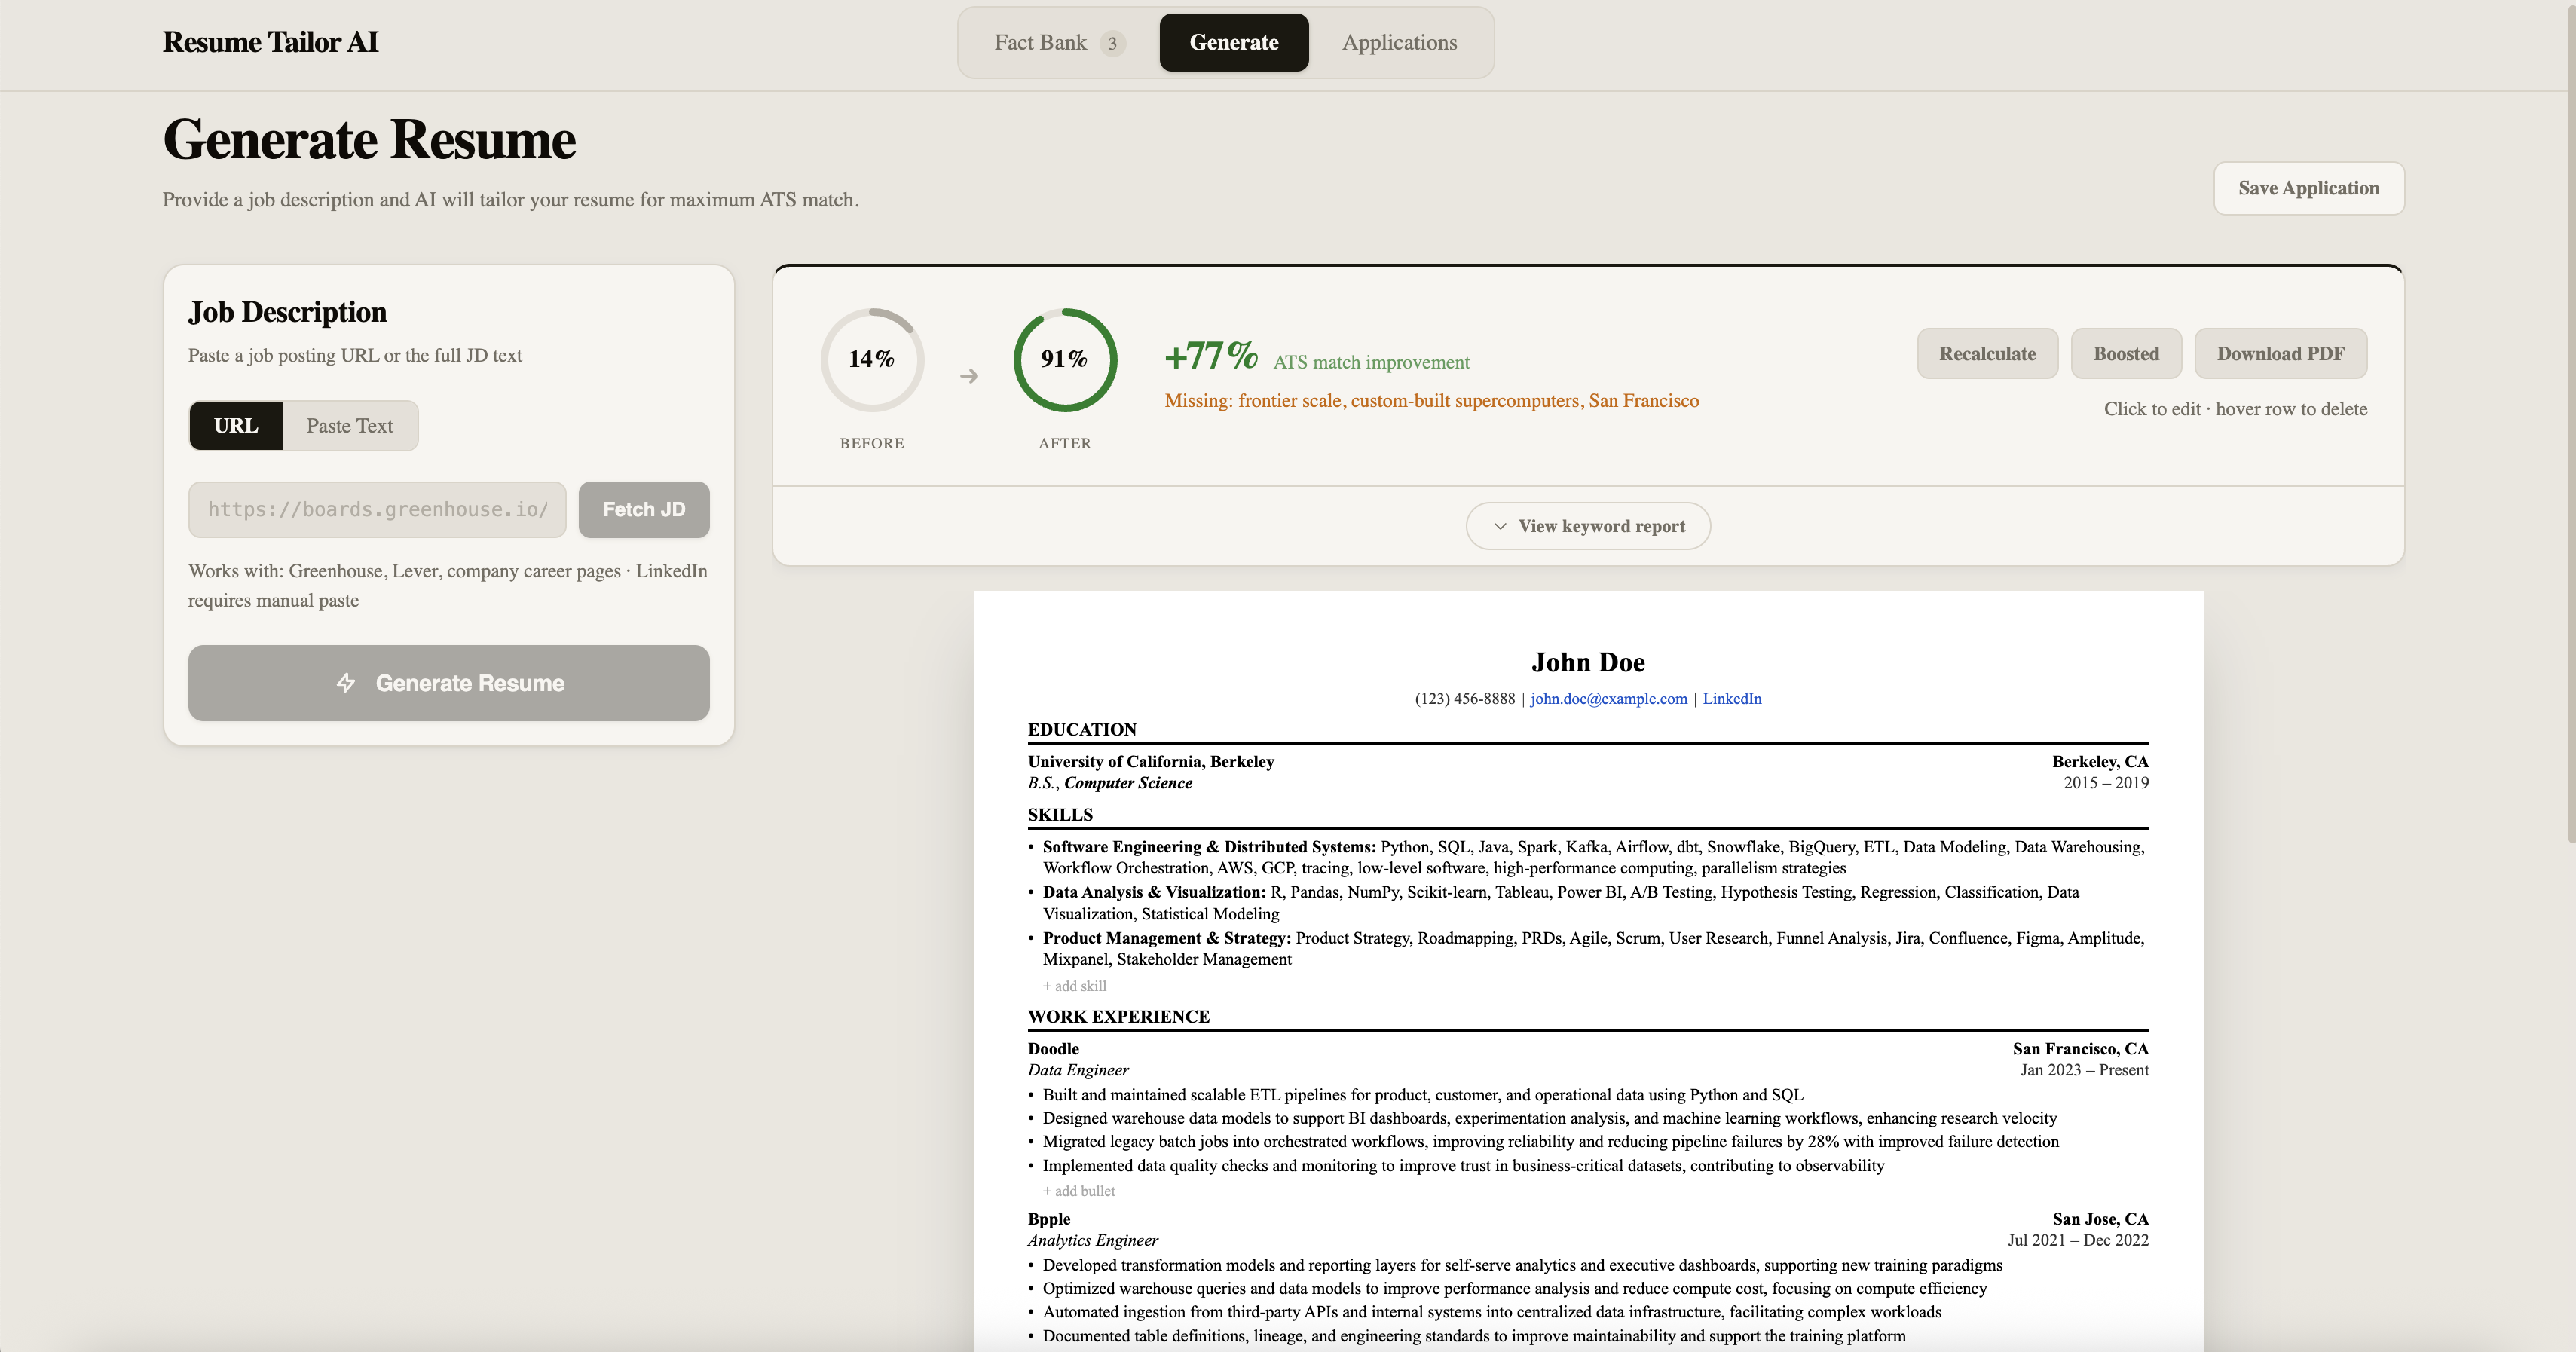Open the Fact Bank tab
The height and width of the screenshot is (1352, 2576).
1042,43
